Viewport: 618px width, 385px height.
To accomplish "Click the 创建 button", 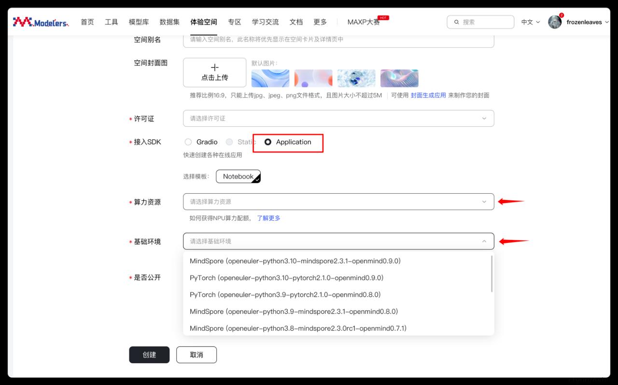I will [149, 355].
